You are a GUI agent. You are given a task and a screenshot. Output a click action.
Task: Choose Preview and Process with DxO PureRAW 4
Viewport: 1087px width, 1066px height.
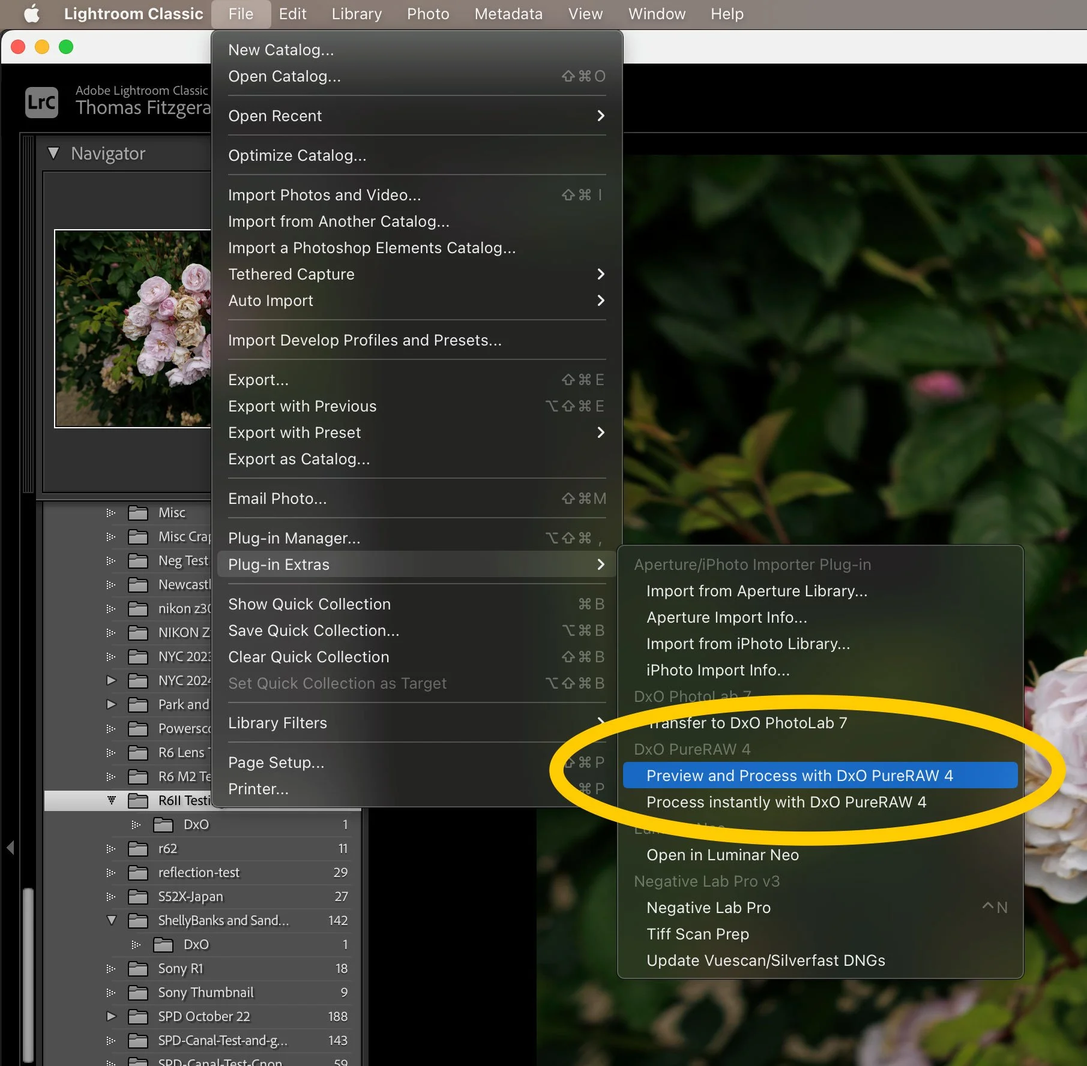coord(820,776)
